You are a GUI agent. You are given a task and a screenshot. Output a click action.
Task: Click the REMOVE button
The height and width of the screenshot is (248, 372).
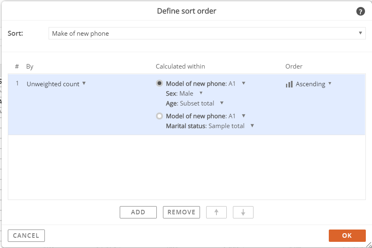point(181,212)
